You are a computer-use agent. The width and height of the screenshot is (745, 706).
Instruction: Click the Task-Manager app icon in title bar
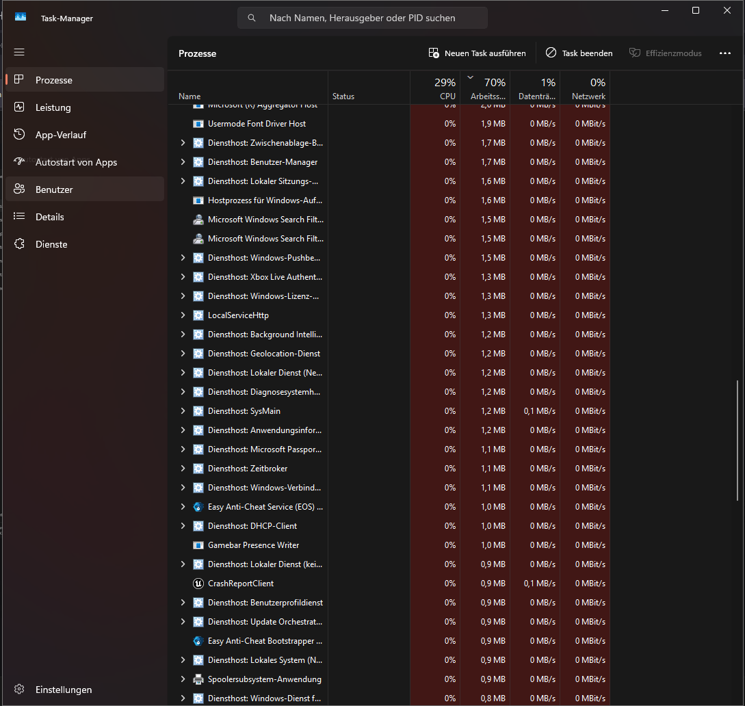point(21,18)
